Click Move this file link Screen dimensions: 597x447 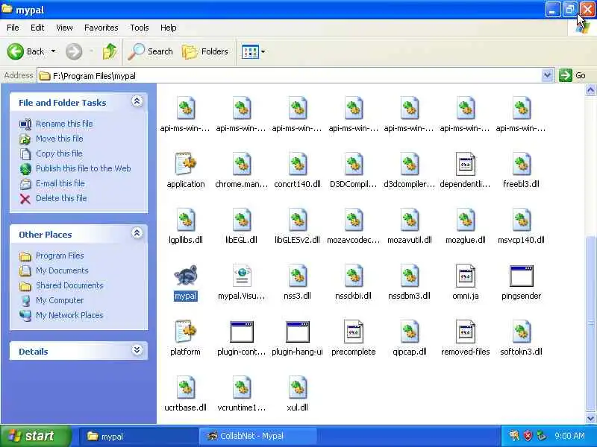(60, 139)
